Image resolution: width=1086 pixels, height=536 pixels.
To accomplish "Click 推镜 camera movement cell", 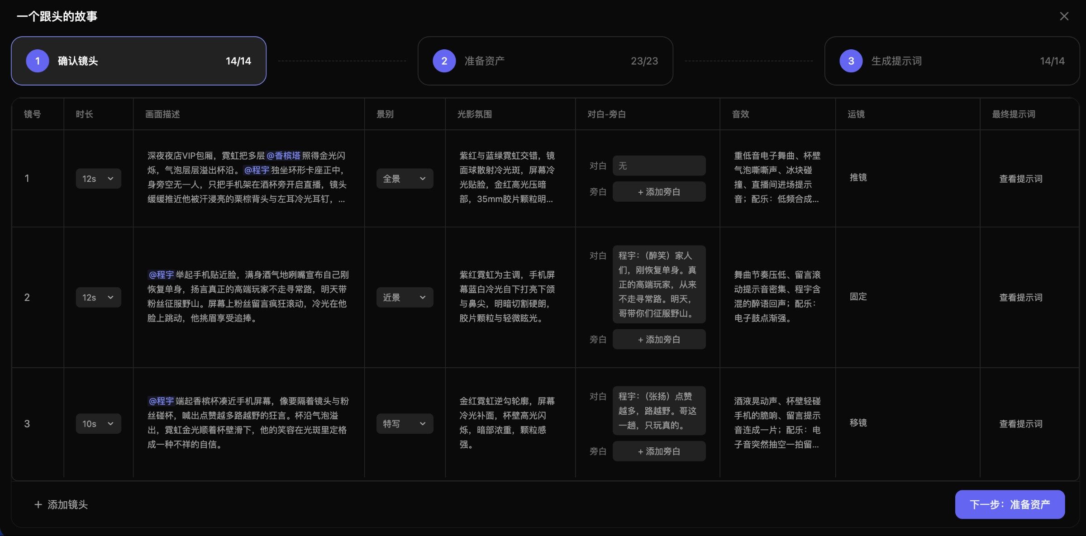I will 858,177.
